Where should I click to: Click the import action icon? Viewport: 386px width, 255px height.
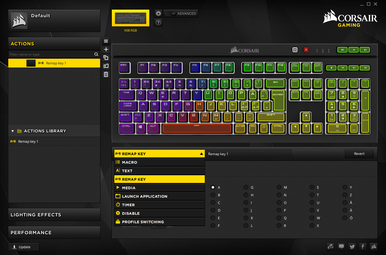[x=106, y=66]
